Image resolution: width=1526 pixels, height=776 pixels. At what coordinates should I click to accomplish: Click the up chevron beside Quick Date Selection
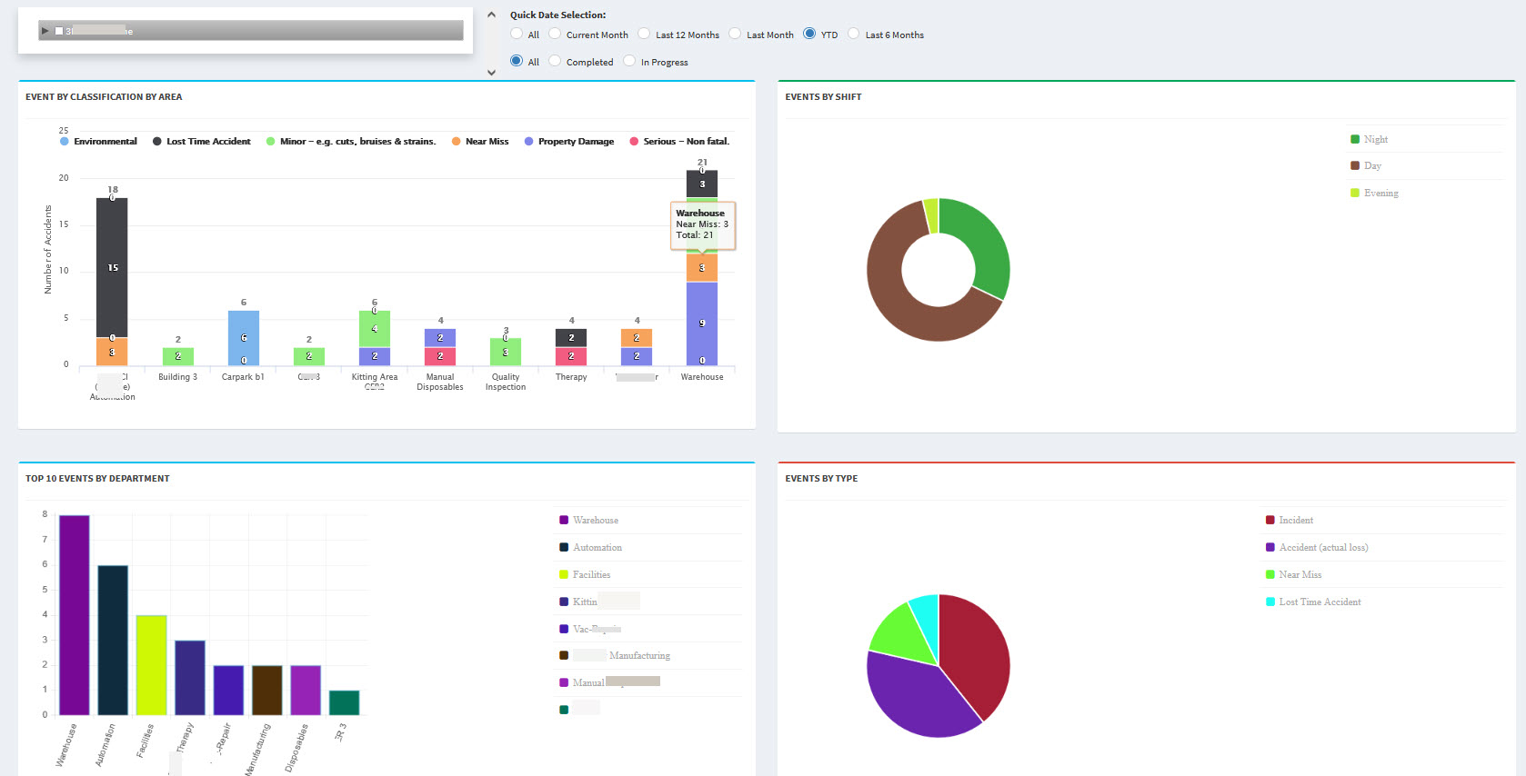click(x=492, y=15)
